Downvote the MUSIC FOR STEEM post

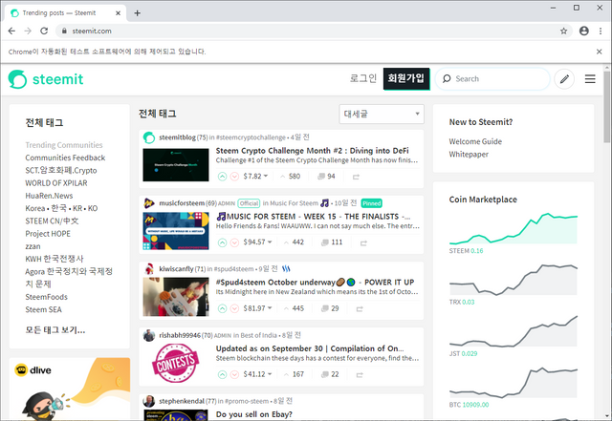tap(234, 242)
